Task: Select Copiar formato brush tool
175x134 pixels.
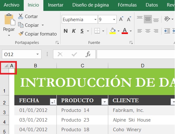Action: [x=37, y=34]
